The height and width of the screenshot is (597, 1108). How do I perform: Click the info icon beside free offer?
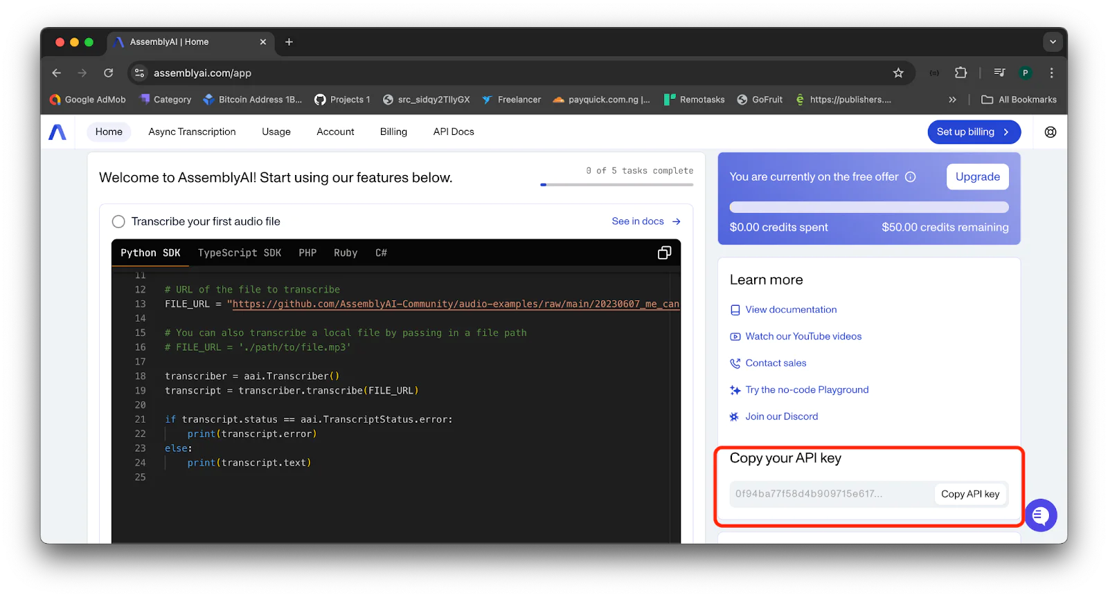click(911, 177)
